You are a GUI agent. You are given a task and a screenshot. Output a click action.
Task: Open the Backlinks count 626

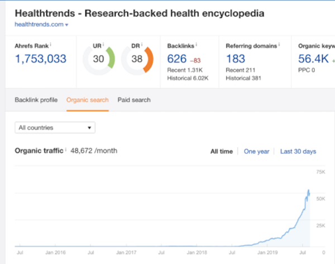(177, 59)
